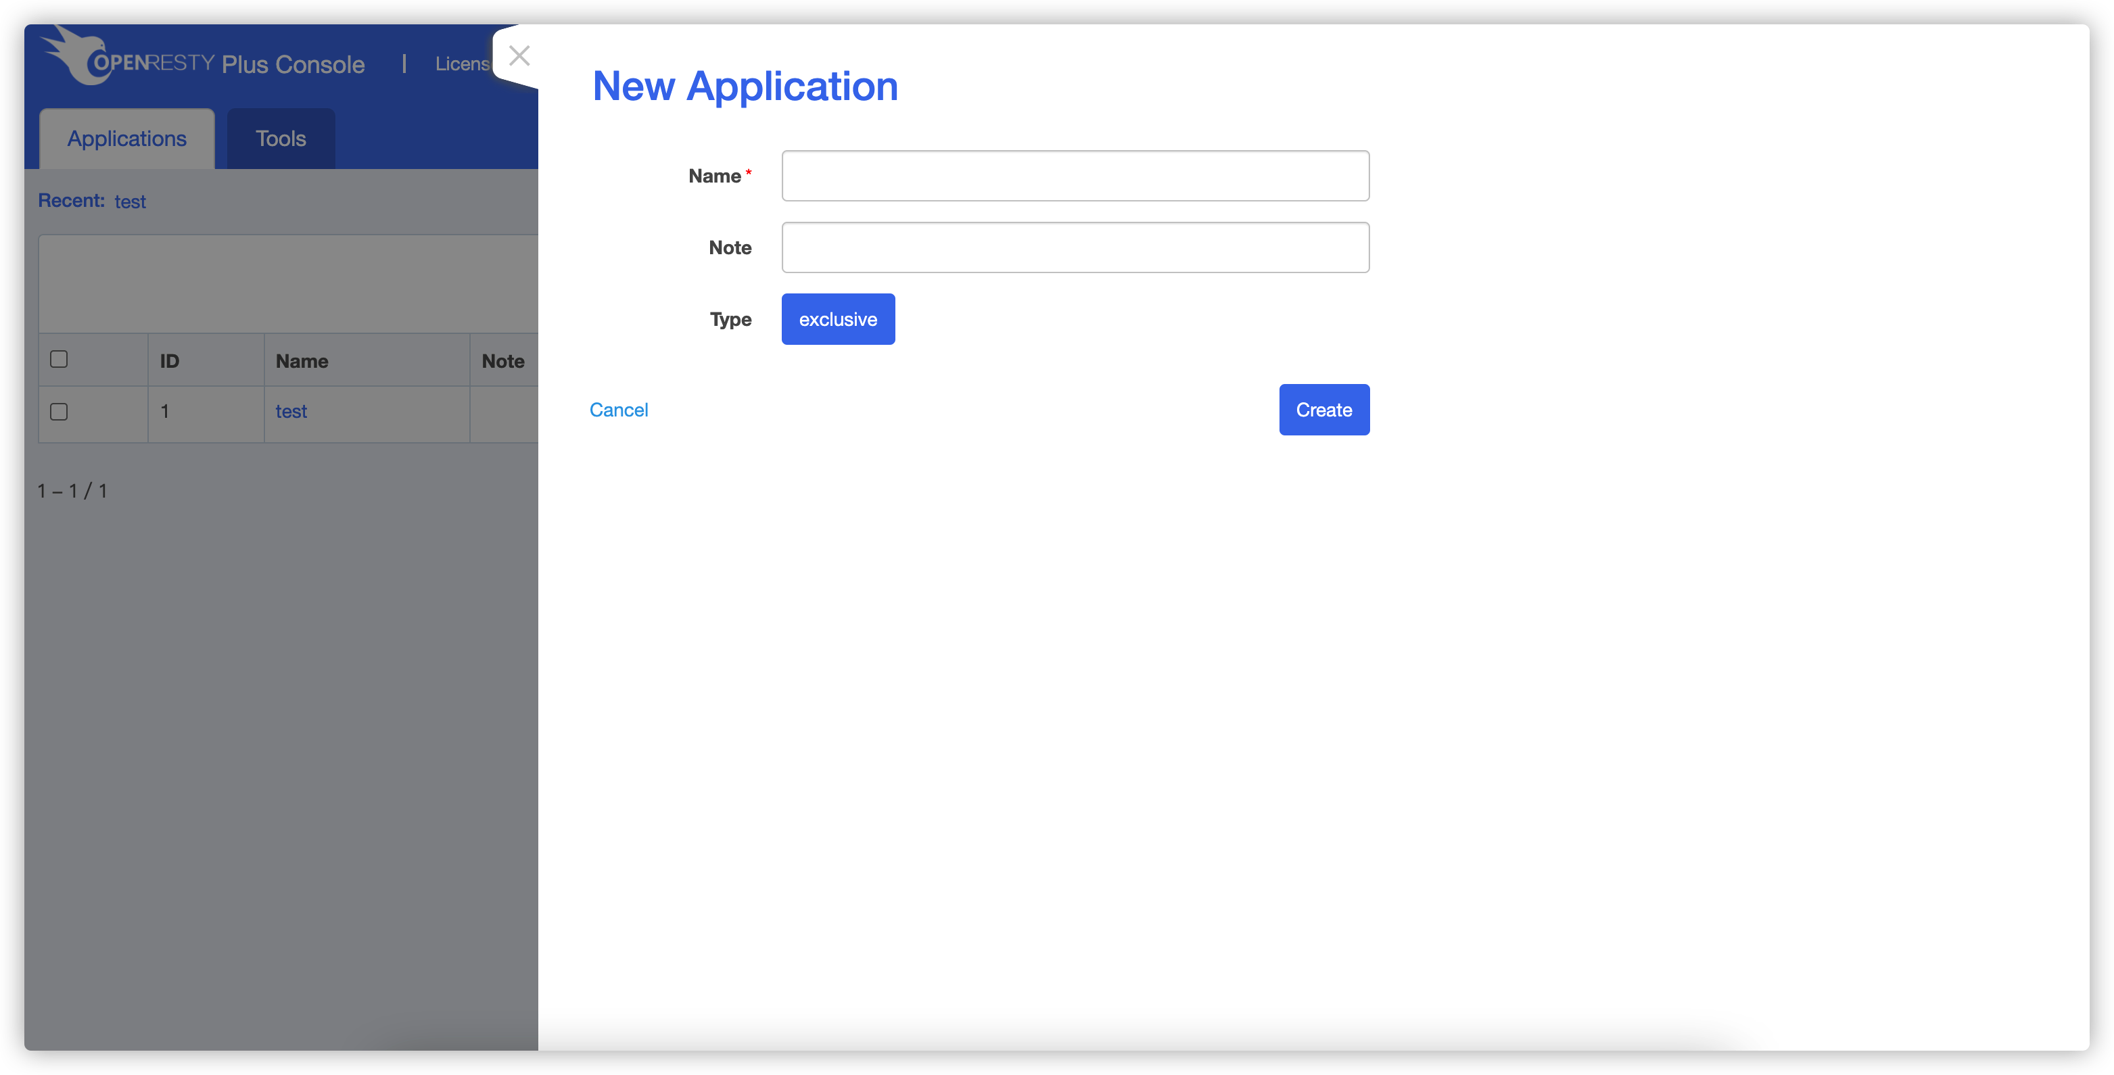Focus the Name input field
The width and height of the screenshot is (2114, 1075).
pyautogui.click(x=1075, y=176)
